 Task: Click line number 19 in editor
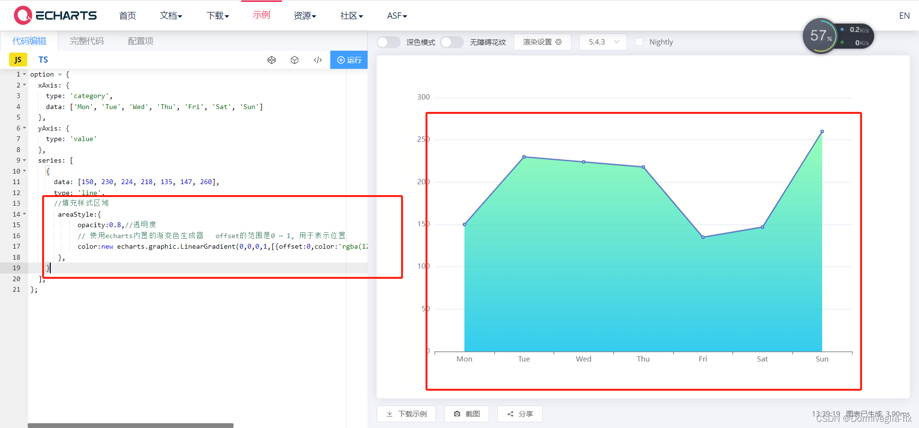(x=17, y=268)
